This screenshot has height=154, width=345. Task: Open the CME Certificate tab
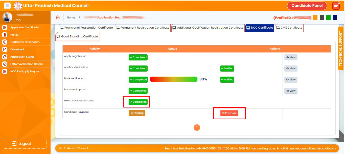click(x=289, y=28)
